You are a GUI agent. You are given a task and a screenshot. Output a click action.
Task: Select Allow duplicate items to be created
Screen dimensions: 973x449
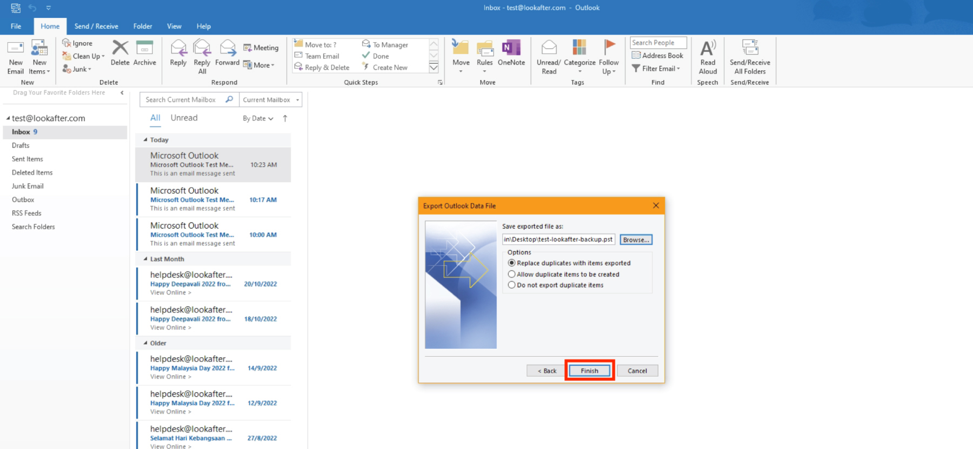[x=511, y=274]
